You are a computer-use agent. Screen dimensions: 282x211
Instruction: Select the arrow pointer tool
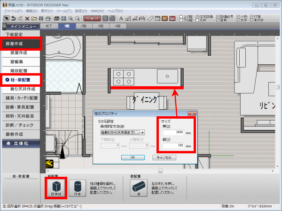coord(7,18)
